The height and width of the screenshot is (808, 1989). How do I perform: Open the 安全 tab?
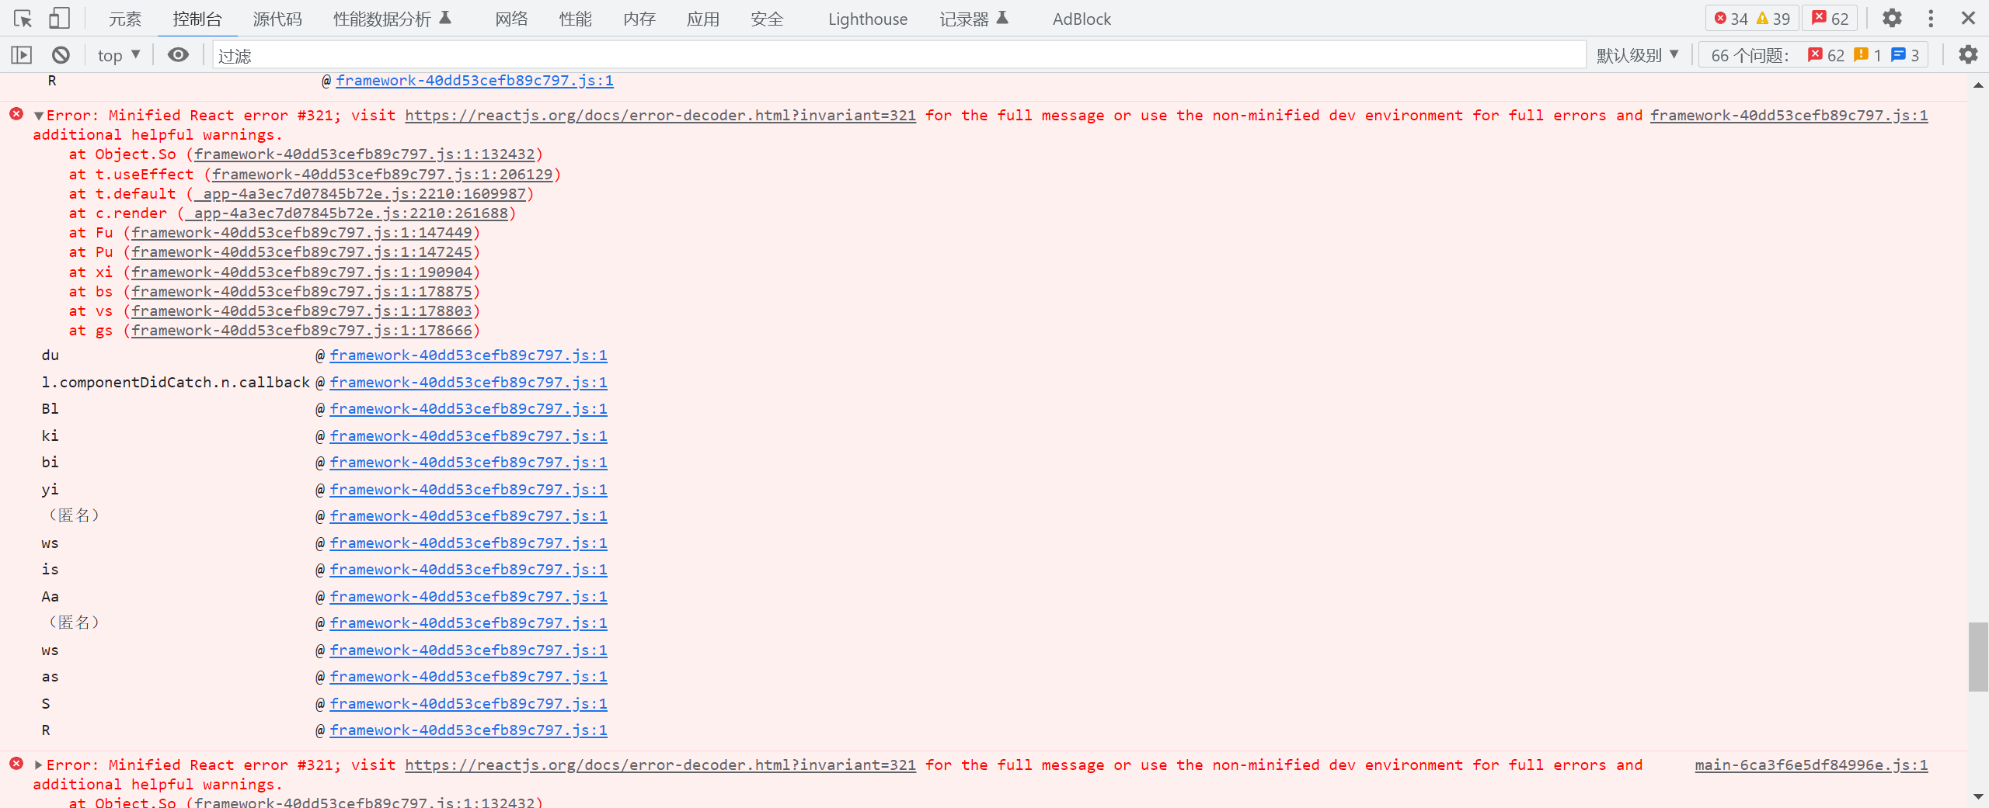767,19
